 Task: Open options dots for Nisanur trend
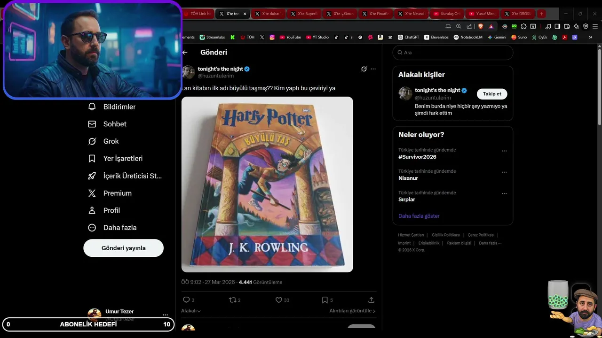[x=504, y=172]
